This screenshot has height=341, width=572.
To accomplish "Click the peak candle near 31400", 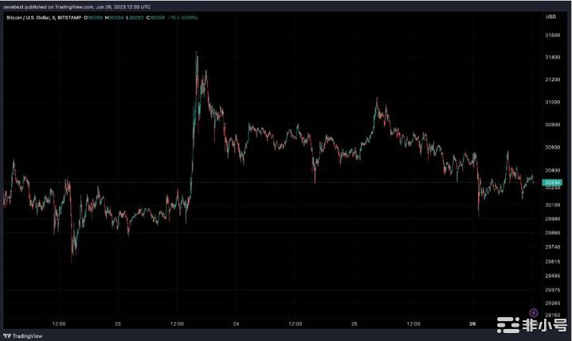I will [x=196, y=56].
